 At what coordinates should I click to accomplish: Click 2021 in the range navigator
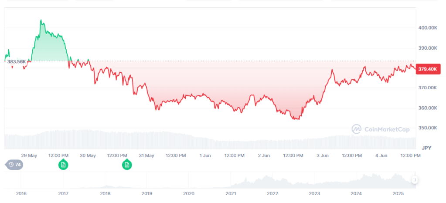click(x=231, y=193)
